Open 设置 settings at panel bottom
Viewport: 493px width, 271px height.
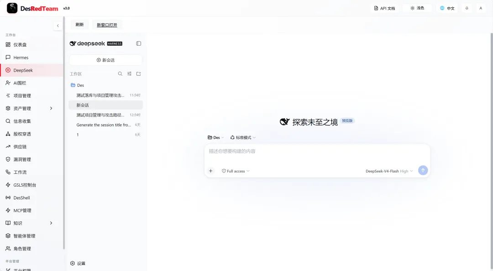78,263
